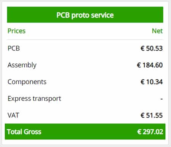Image resolution: width=171 pixels, height=147 pixels.
Task: Click the Components row label
Action: pos(27,82)
